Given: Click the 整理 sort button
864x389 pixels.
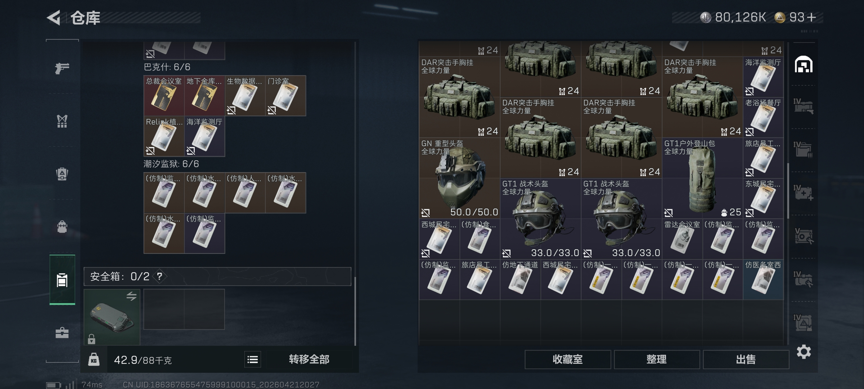Looking at the screenshot, I should click(x=657, y=359).
